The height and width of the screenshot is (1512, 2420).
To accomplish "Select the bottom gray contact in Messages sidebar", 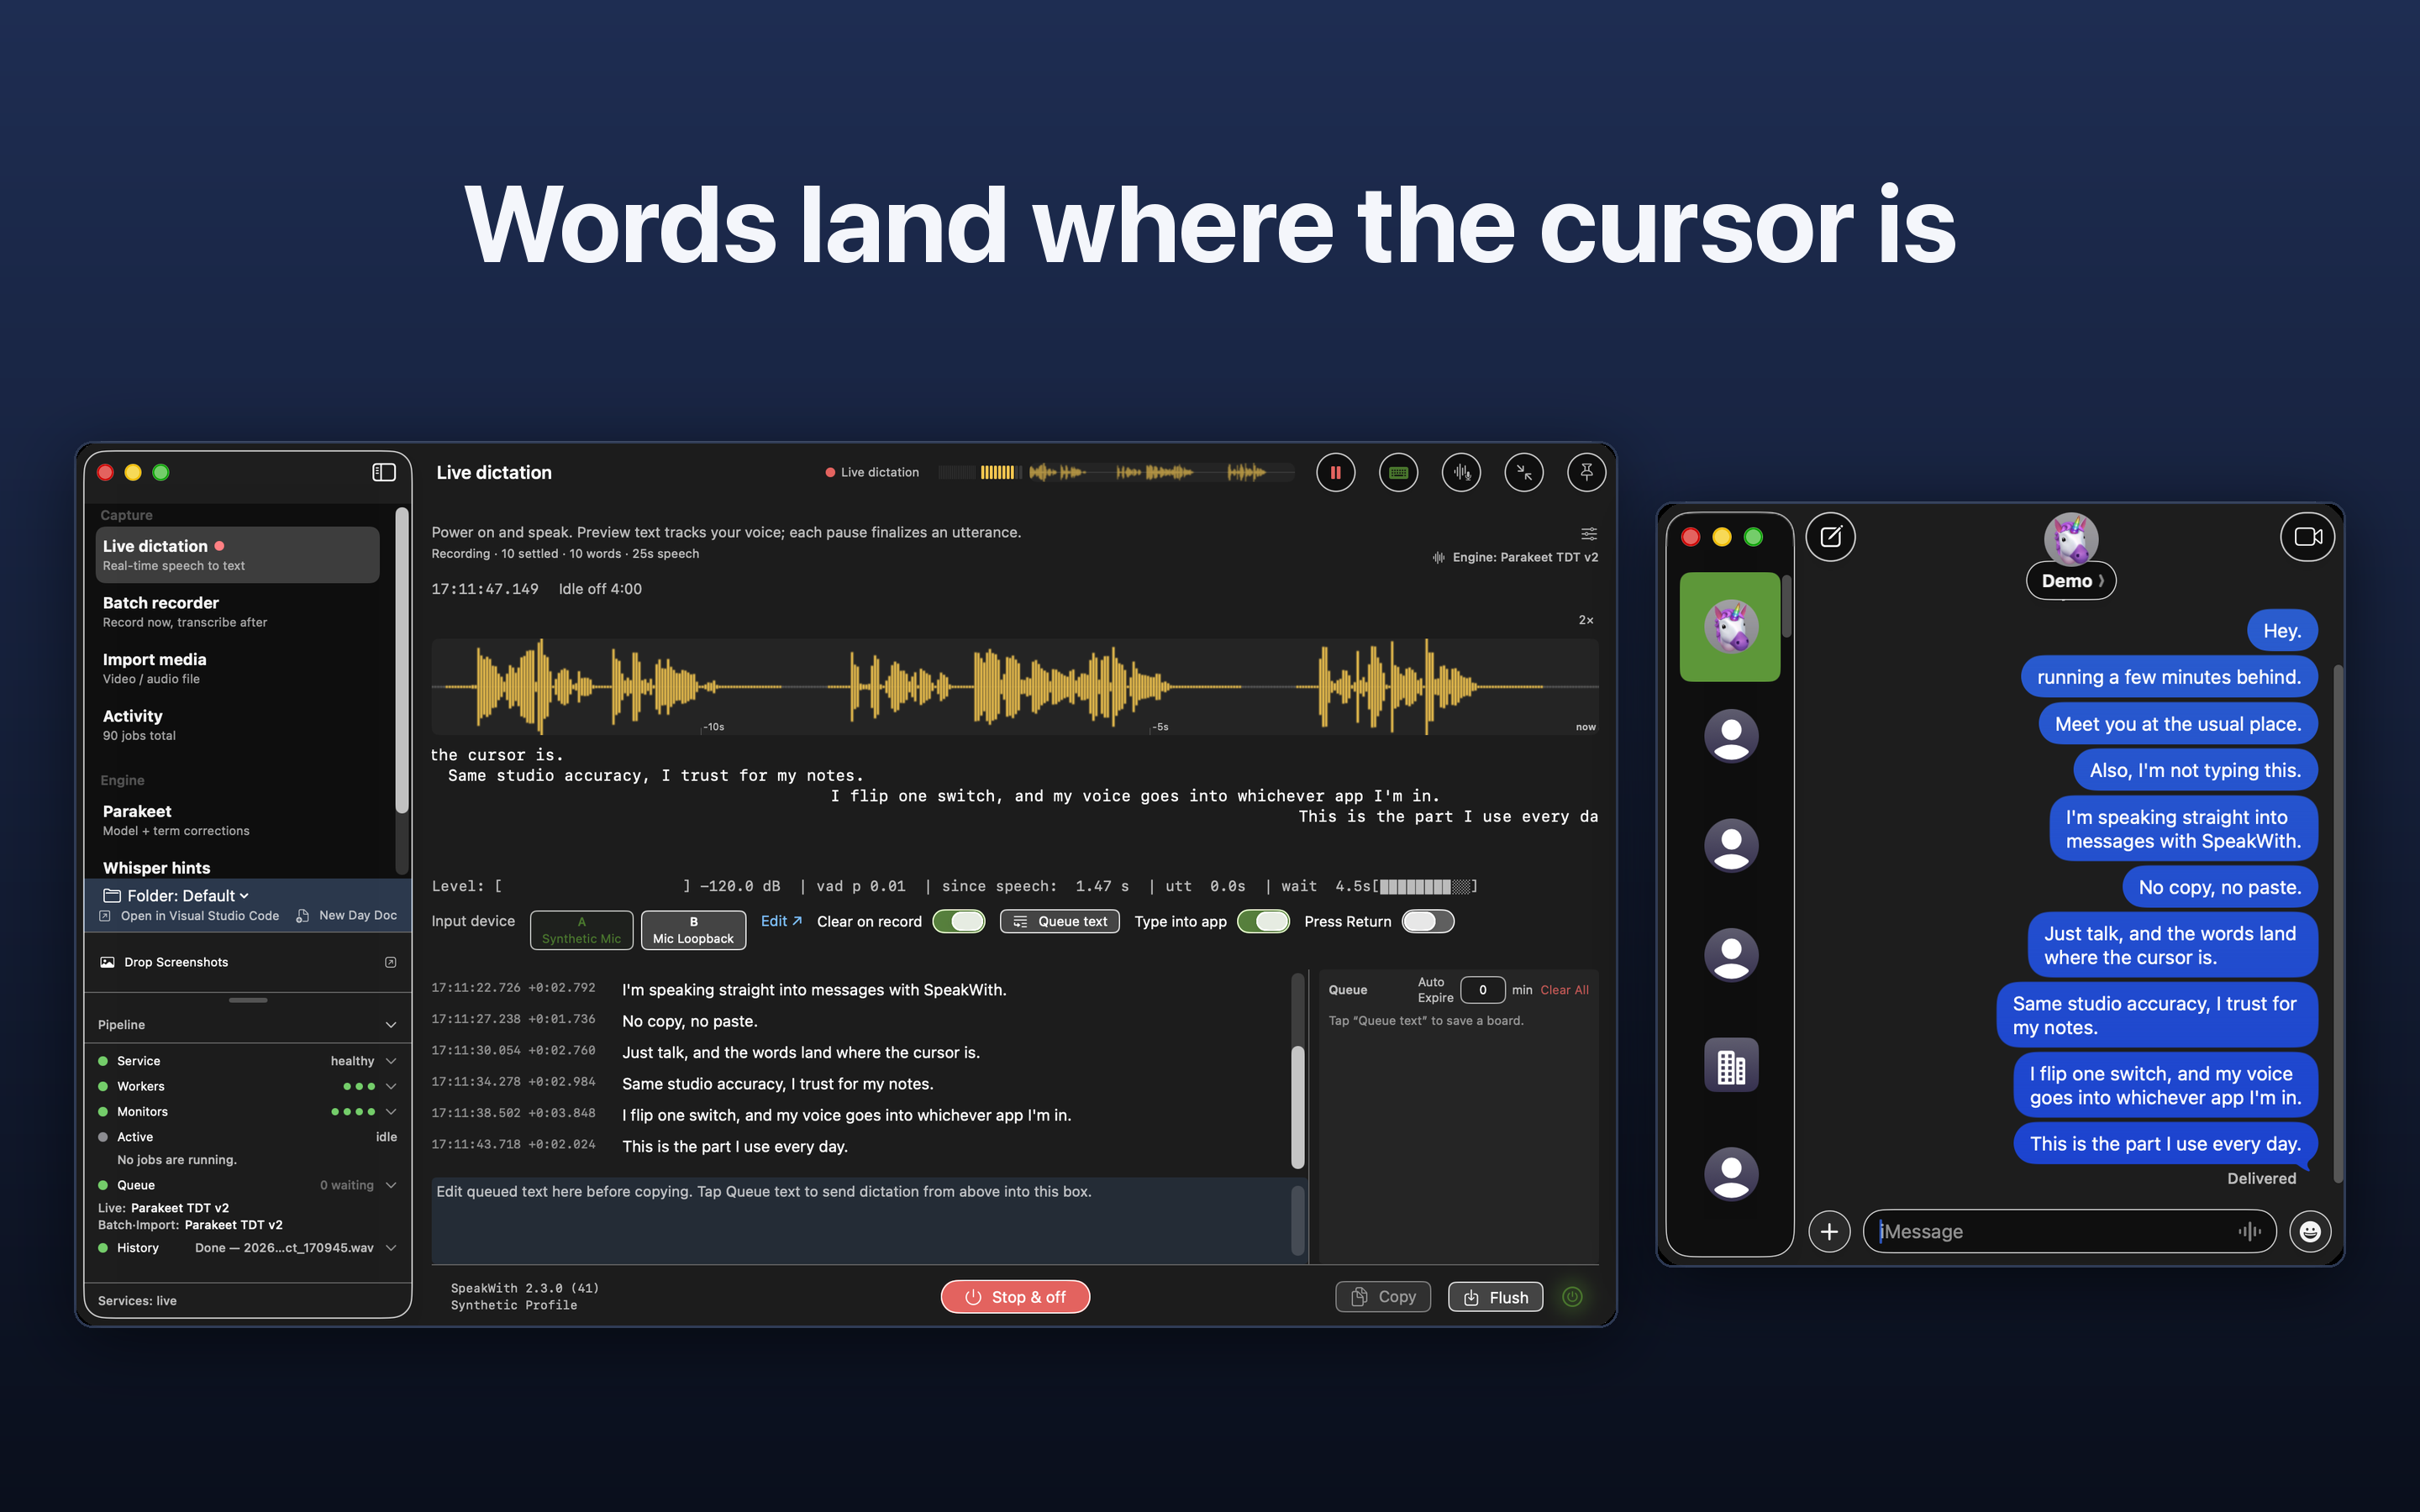I will point(1731,1173).
